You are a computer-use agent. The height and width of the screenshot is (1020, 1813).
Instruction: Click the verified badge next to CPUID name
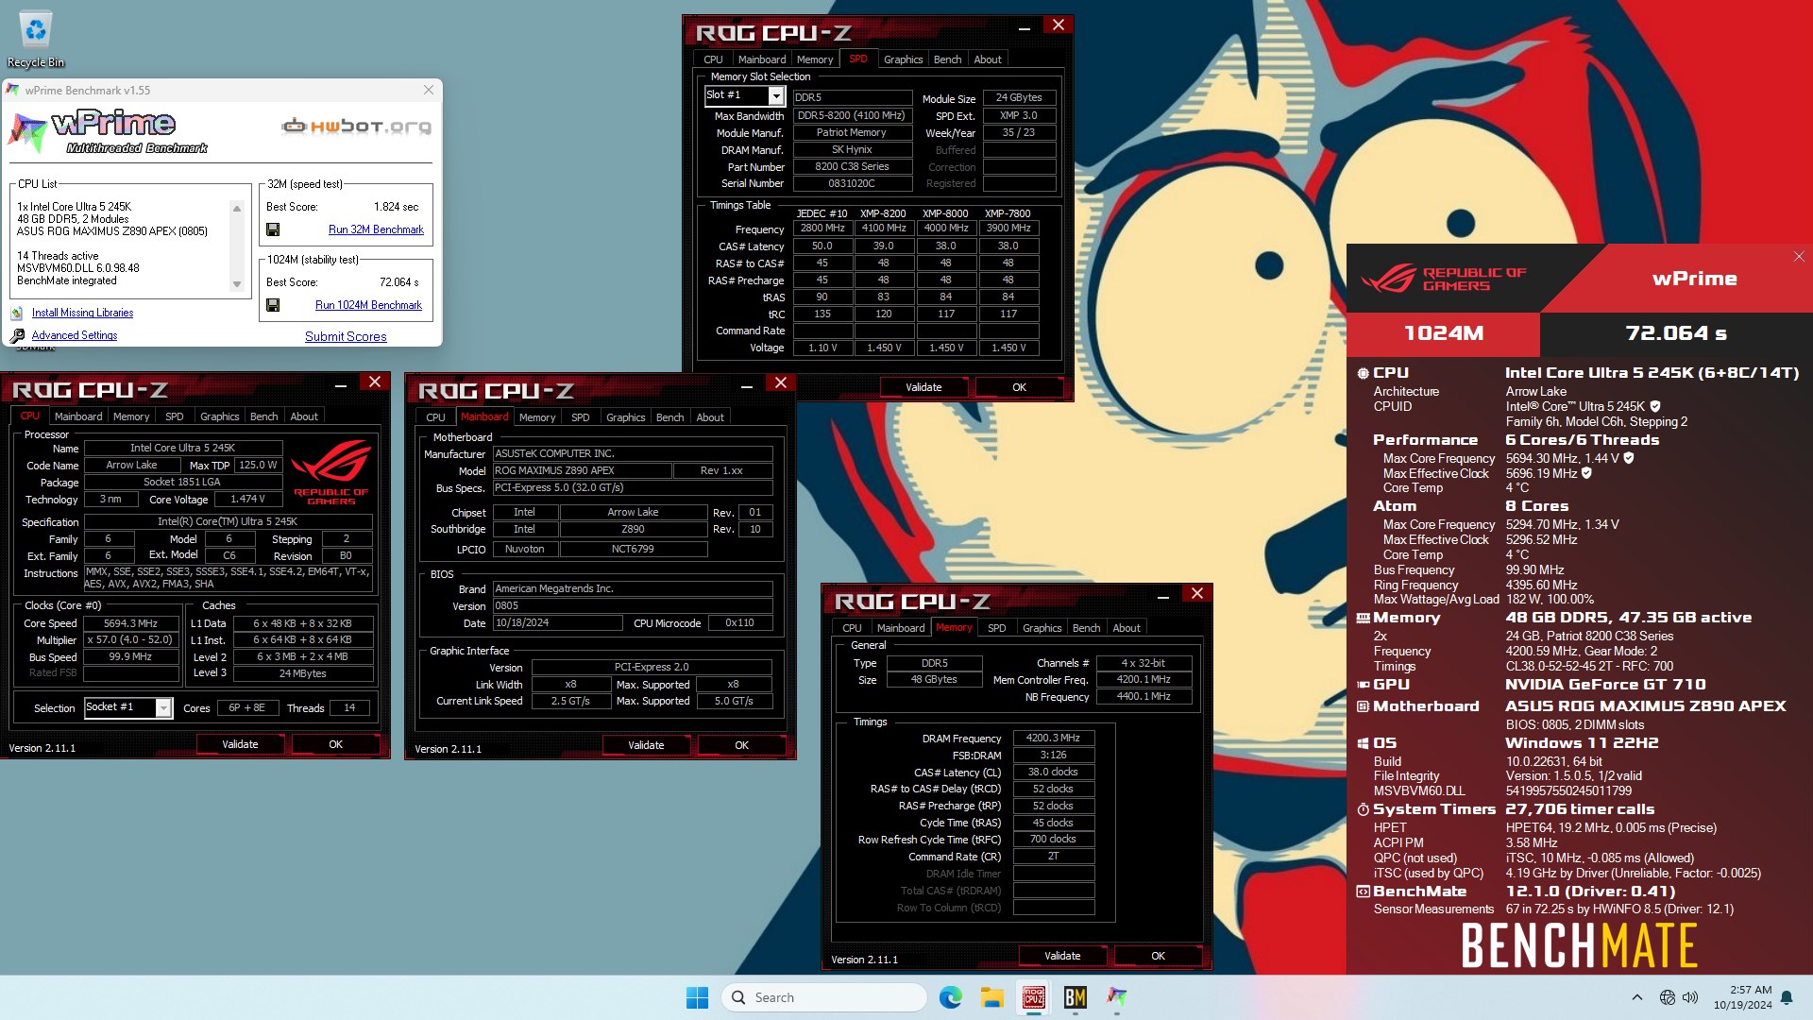1655,406
